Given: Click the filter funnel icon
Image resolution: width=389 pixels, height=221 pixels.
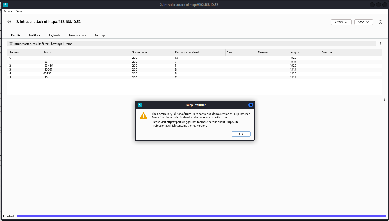Looking at the screenshot, I should [11, 44].
